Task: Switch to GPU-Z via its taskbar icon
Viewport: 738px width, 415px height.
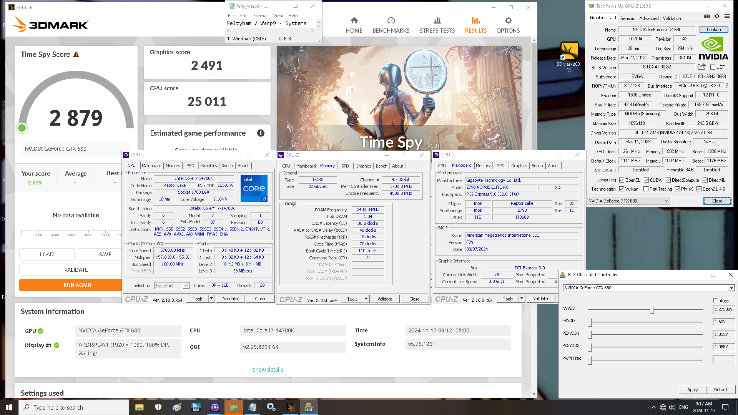Action: (233, 407)
